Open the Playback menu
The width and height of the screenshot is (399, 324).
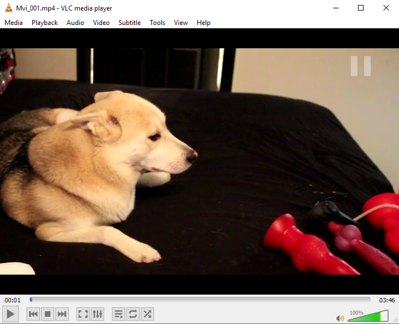(x=44, y=23)
